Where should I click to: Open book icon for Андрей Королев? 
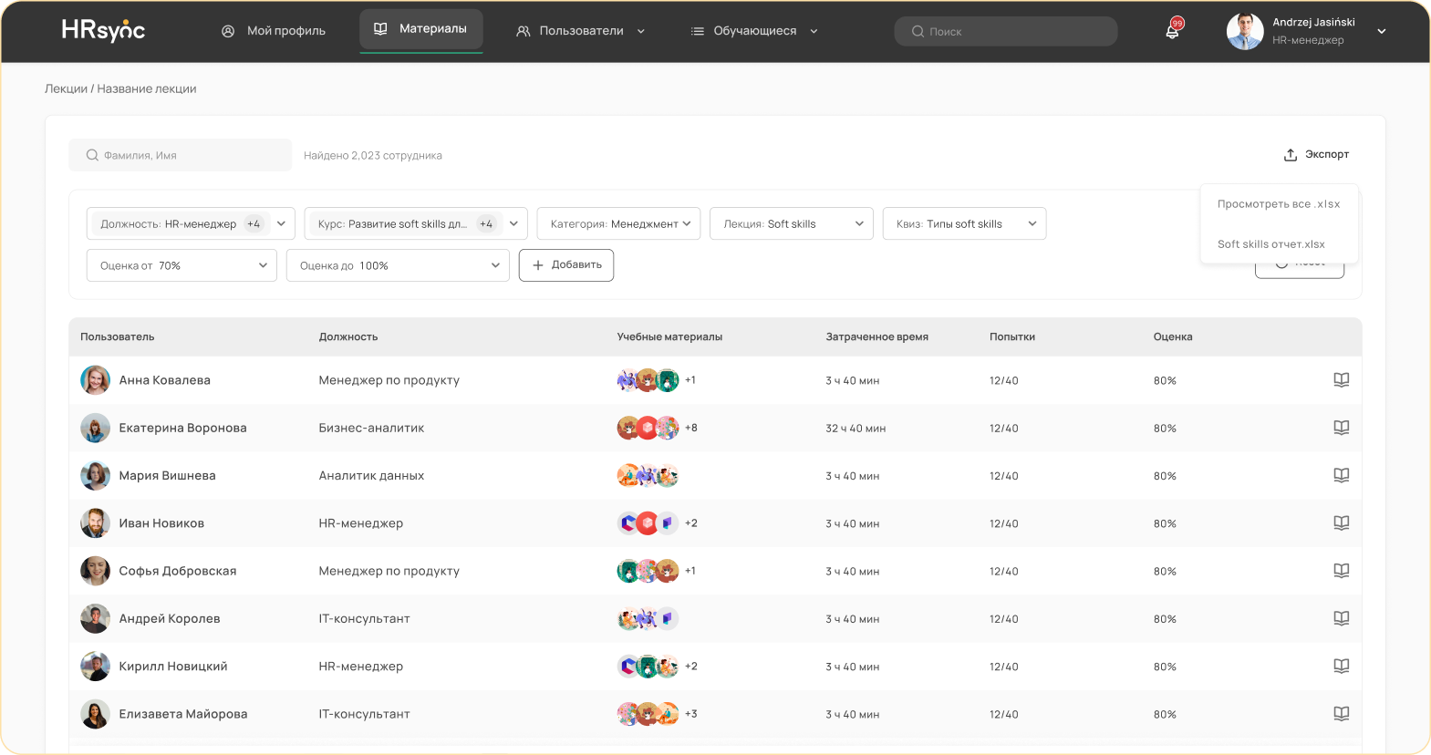1341,618
